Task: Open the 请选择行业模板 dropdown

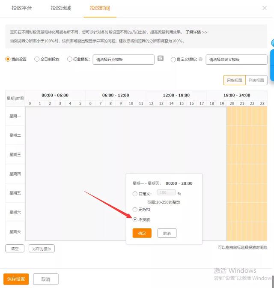Action: [123, 60]
